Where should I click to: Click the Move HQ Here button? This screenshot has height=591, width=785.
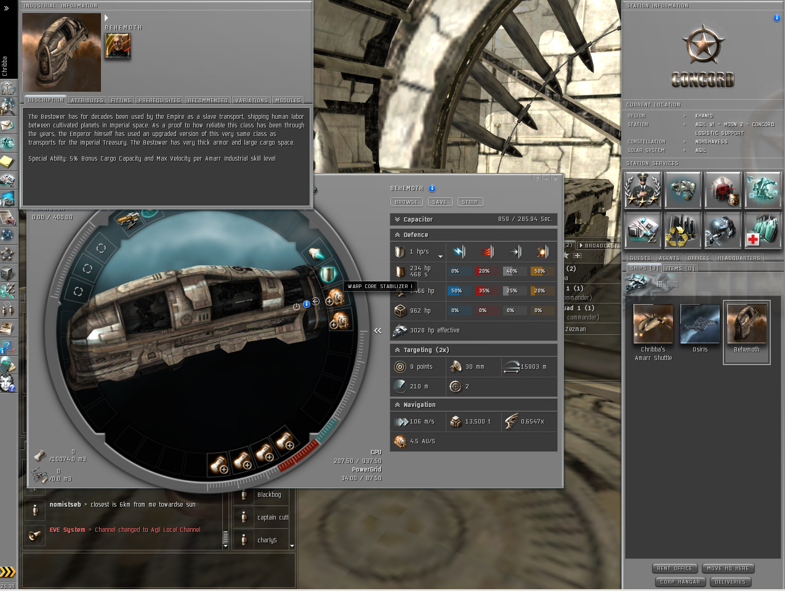(x=728, y=568)
